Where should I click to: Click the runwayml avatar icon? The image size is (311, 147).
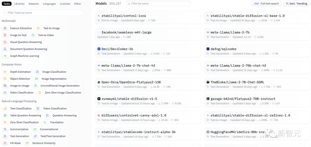(x=99, y=99)
